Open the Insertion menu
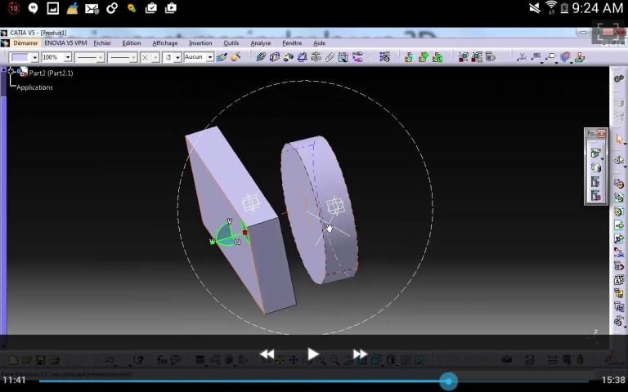628x392 pixels. click(x=200, y=43)
